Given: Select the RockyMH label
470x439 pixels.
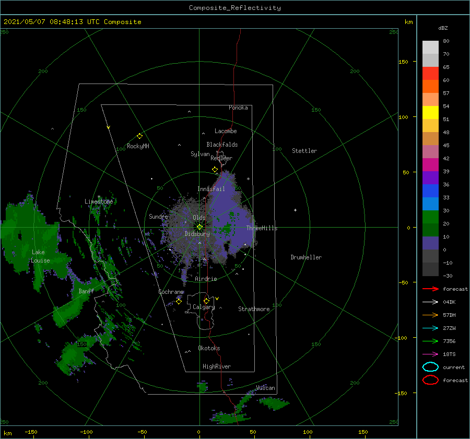Looking at the screenshot, I should [138, 146].
